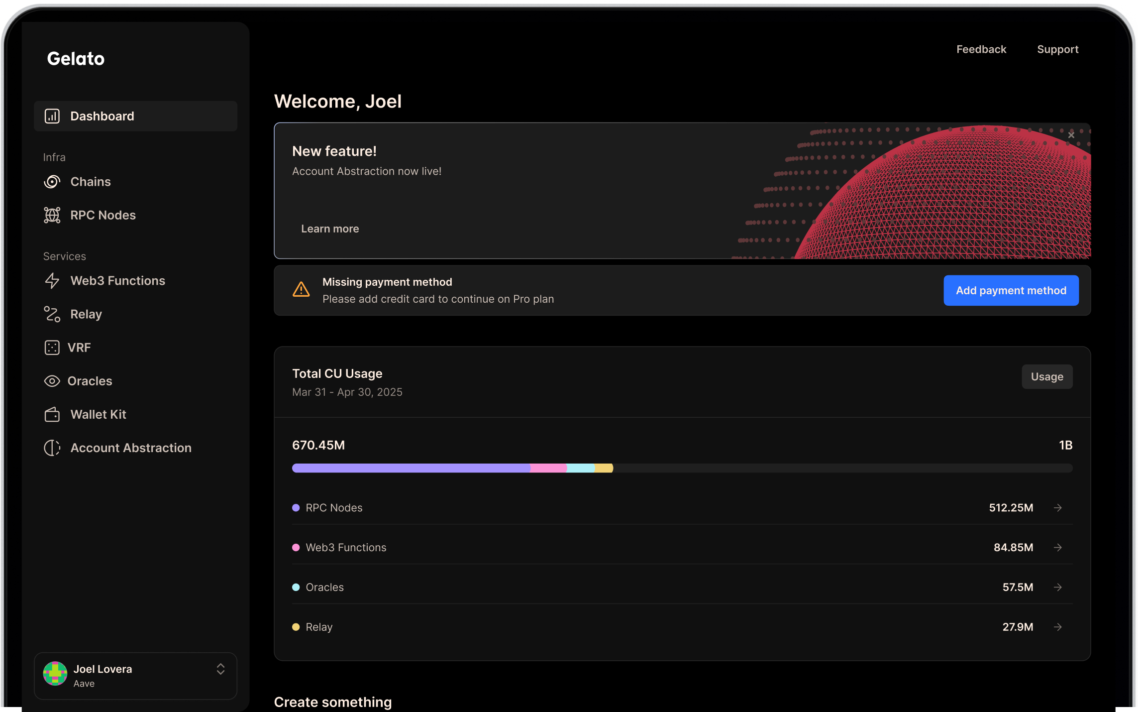Open RPC Nodes usage arrow
Image resolution: width=1138 pixels, height=712 pixels.
pos(1058,507)
